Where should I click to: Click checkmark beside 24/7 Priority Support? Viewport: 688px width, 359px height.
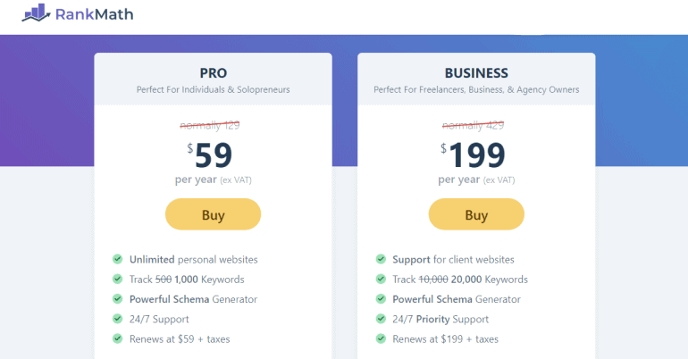coord(381,319)
